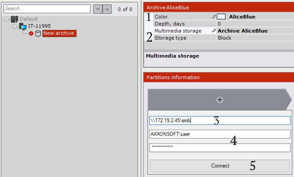The image size is (294, 177).
Task: Click the AXXONSOFT\user username field
Action: click(220, 134)
